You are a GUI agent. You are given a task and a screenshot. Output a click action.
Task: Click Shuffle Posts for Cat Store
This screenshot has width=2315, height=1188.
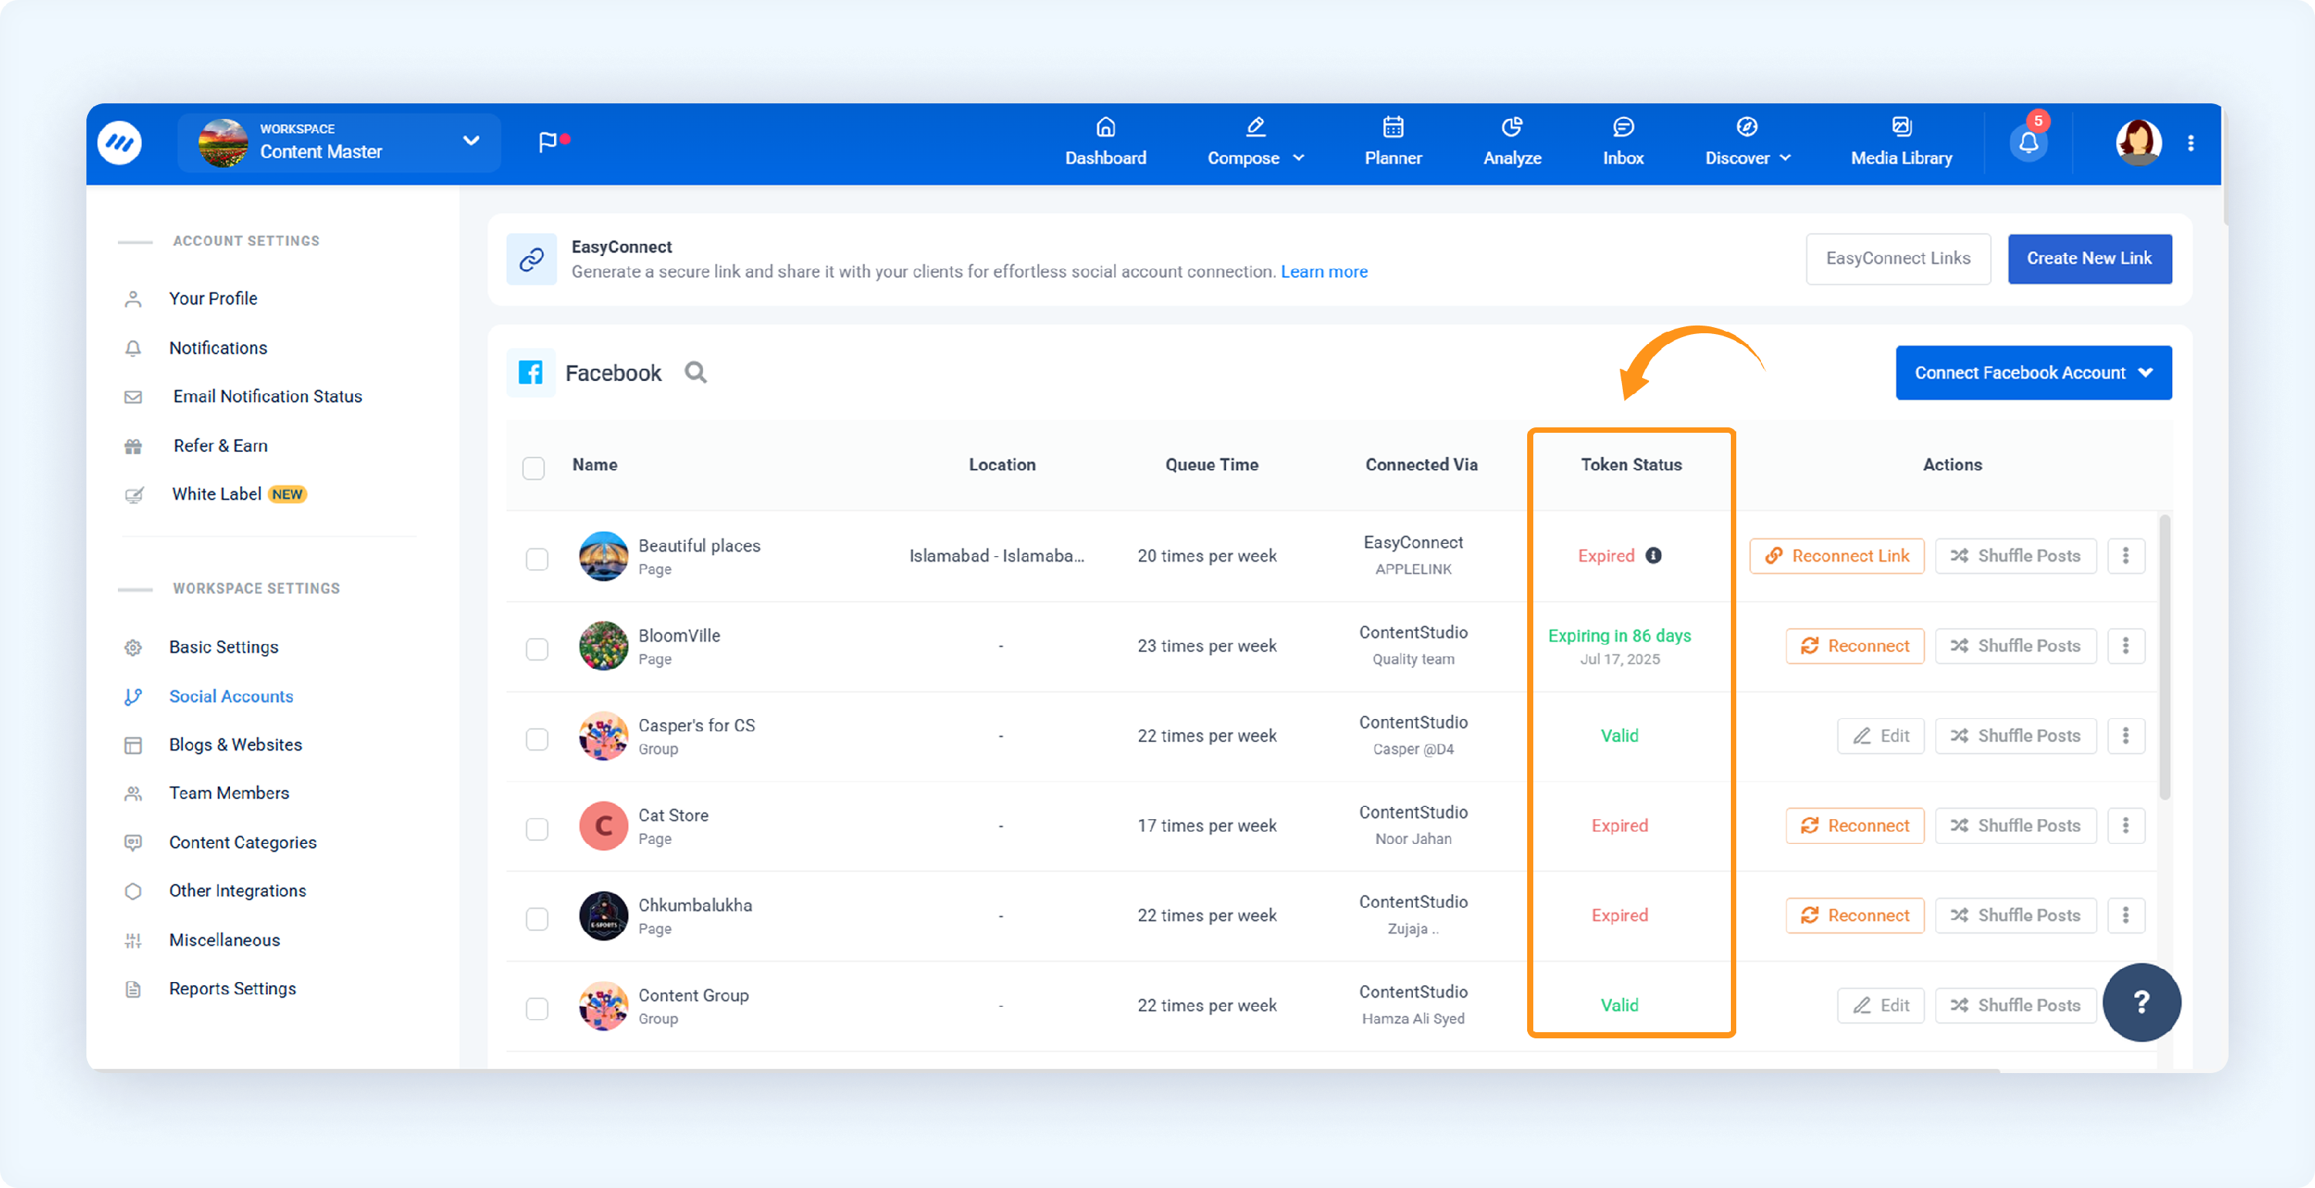pyautogui.click(x=2015, y=825)
